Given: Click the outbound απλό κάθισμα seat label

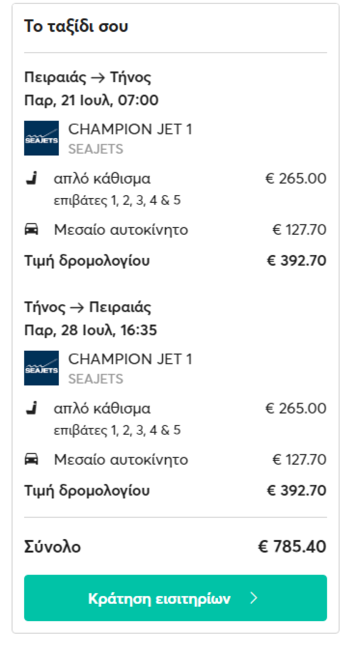Looking at the screenshot, I should (x=102, y=179).
